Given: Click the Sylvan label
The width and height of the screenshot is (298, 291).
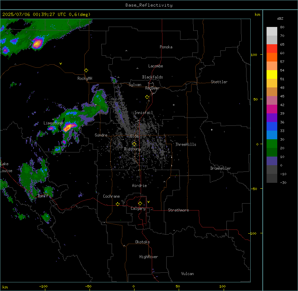Looking at the screenshot, I should [x=135, y=85].
